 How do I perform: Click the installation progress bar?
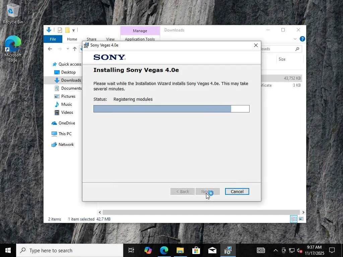[171, 109]
